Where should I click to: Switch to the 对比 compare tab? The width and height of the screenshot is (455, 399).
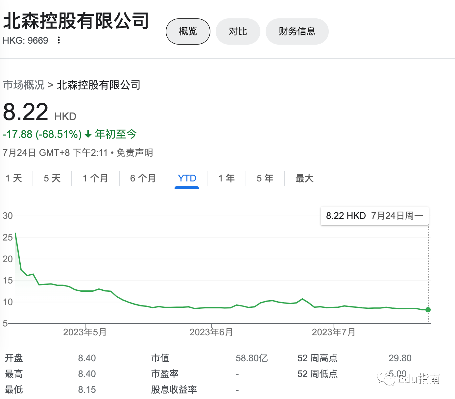pos(238,31)
